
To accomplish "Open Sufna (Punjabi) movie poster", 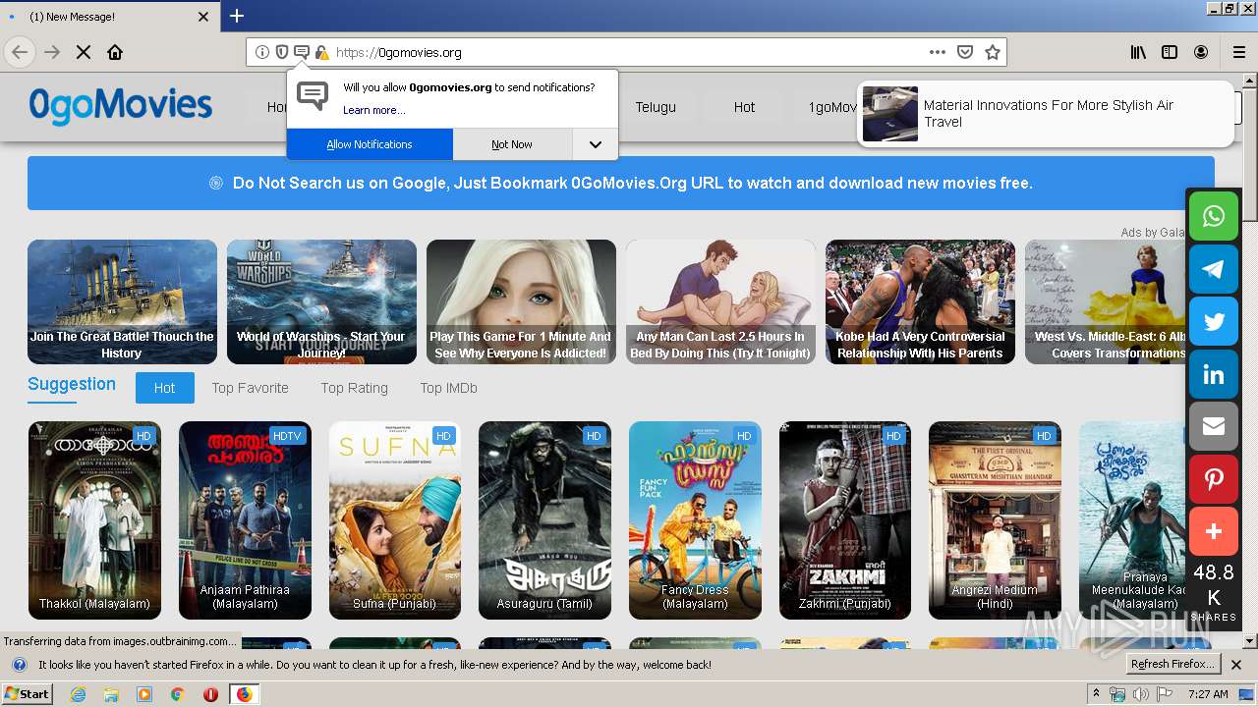I will coord(395,520).
